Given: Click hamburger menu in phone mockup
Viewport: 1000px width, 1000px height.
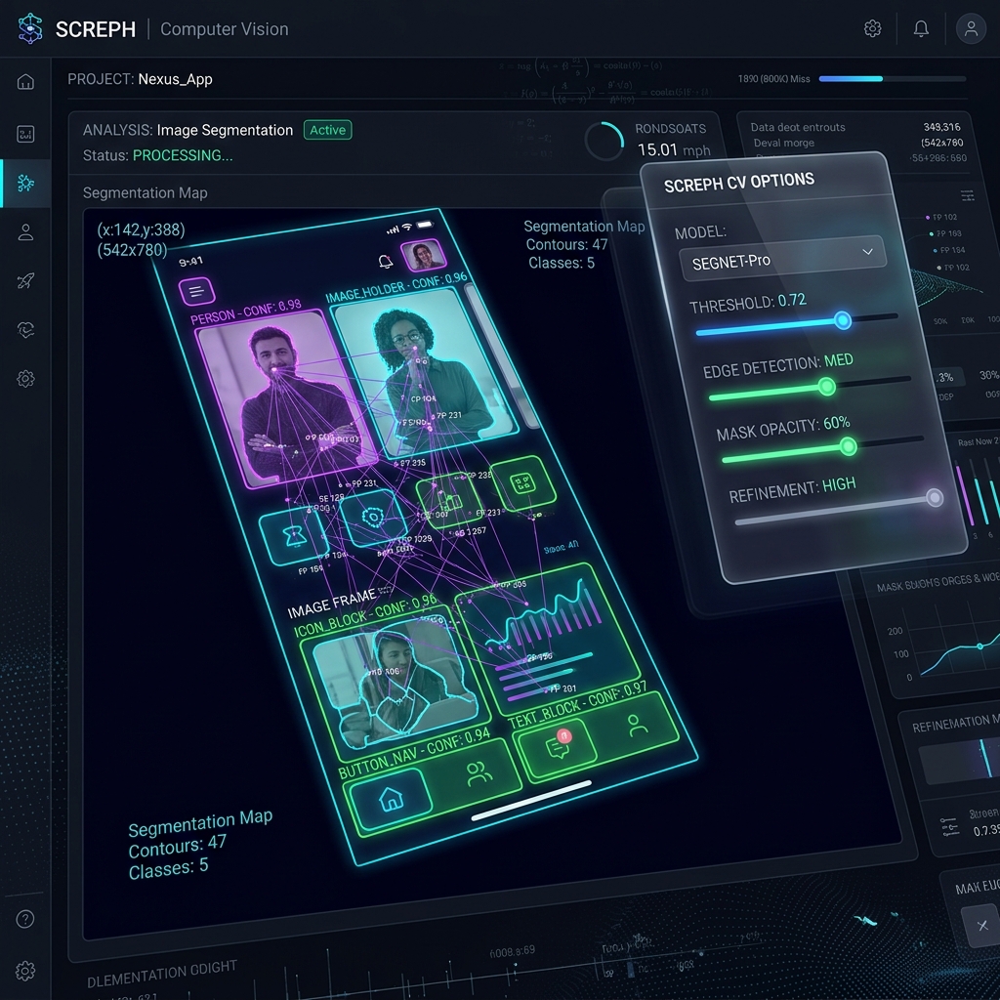Looking at the screenshot, I should click(196, 292).
